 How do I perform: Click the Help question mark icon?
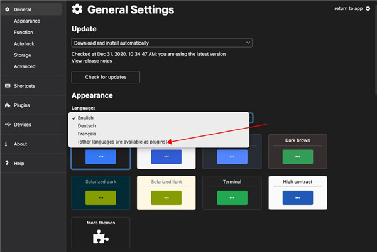6,164
